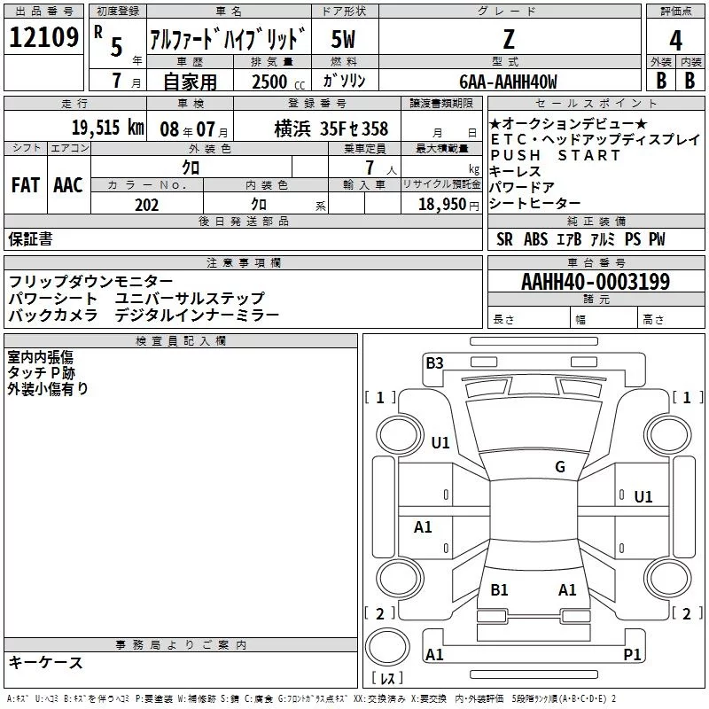Click the chassis number AAHH40-0003199
Image resolution: width=709 pixels, height=709 pixels.
click(x=596, y=282)
